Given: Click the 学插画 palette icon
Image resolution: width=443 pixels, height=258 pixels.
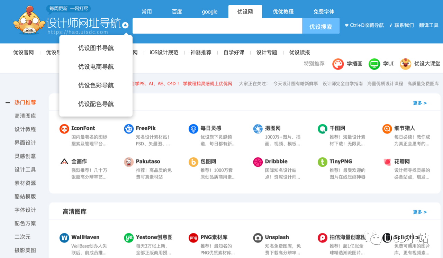Looking at the screenshot, I should [338, 64].
